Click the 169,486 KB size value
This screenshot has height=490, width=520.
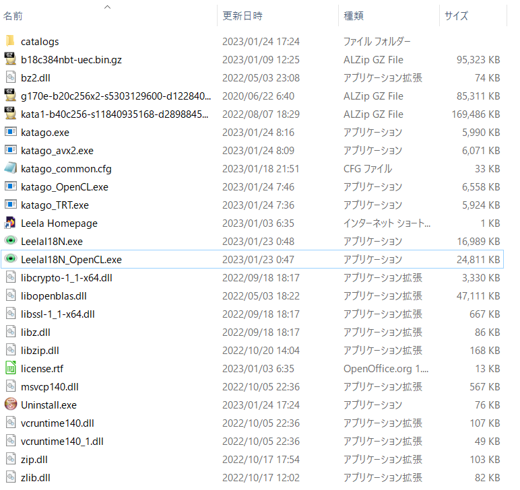[476, 114]
